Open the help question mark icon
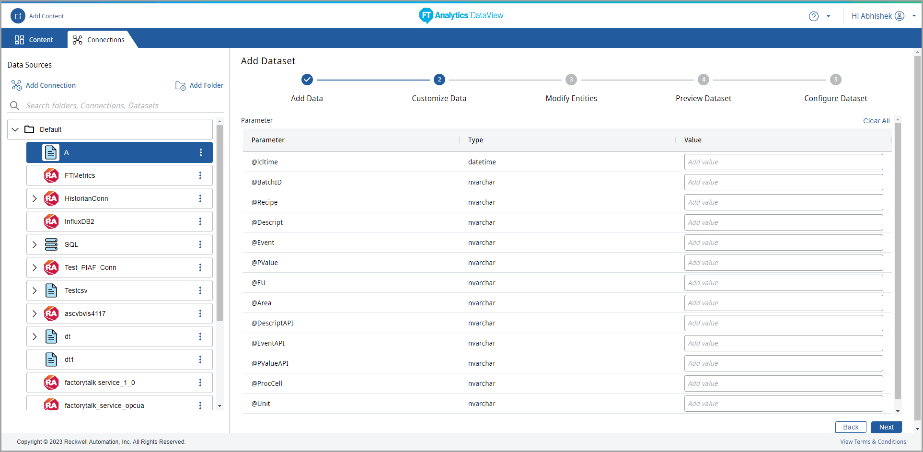The image size is (923, 452). (813, 16)
